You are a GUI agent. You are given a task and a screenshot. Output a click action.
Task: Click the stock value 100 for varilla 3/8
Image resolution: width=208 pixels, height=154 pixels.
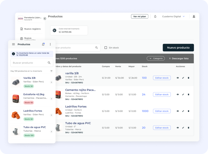pos(144,78)
